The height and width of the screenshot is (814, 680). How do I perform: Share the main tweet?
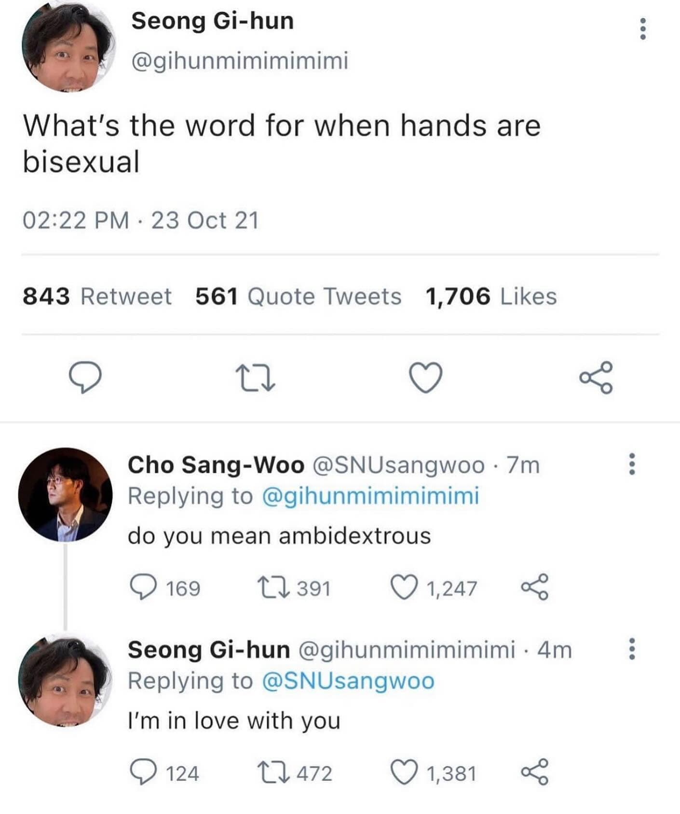596,378
